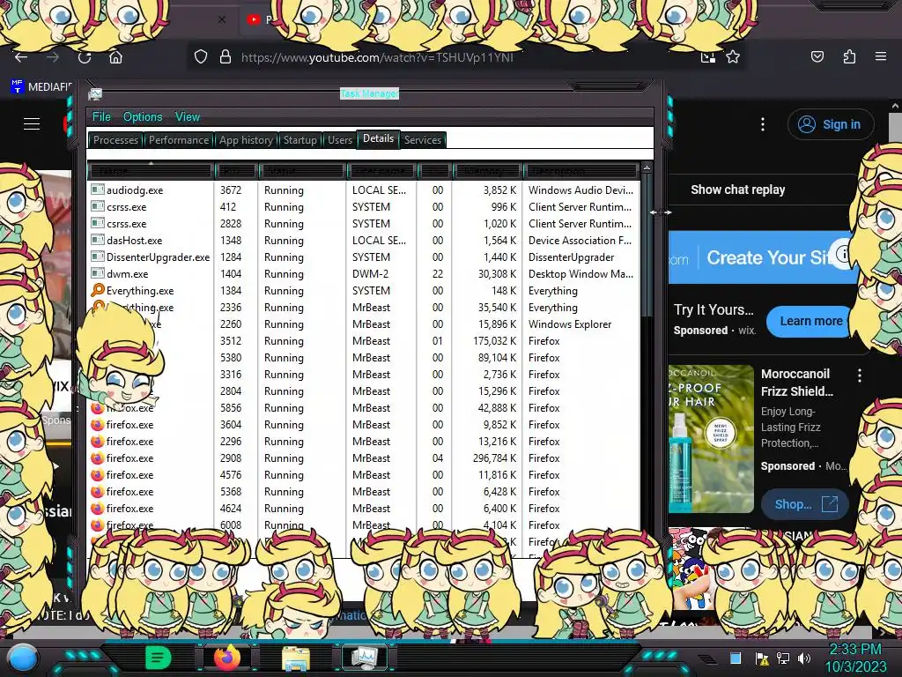Click the site padlock icon

pos(225,57)
